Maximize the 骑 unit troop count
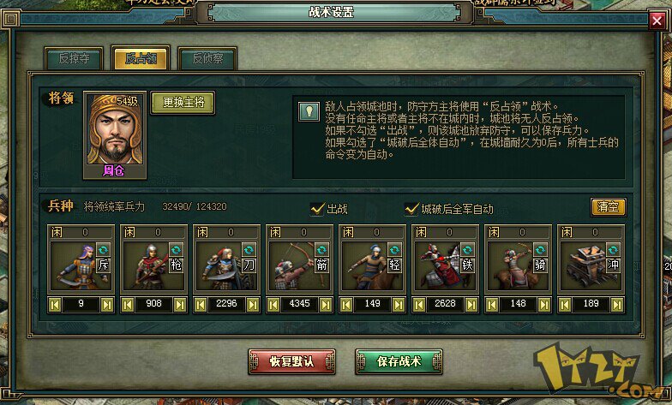This screenshot has width=672, height=405. 544,305
